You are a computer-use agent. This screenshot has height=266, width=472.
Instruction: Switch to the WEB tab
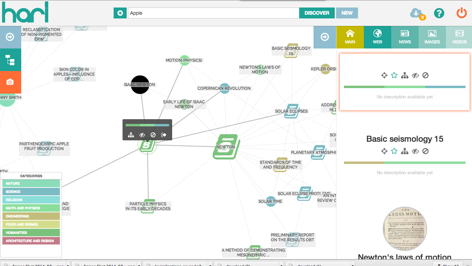pos(377,37)
